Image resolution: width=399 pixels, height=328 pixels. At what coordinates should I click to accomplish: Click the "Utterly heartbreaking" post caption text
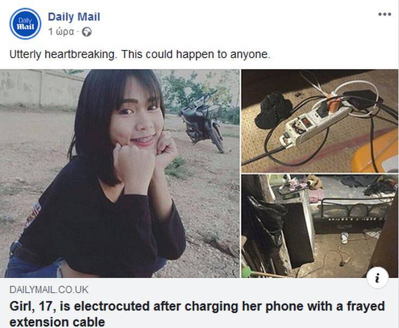coord(140,54)
